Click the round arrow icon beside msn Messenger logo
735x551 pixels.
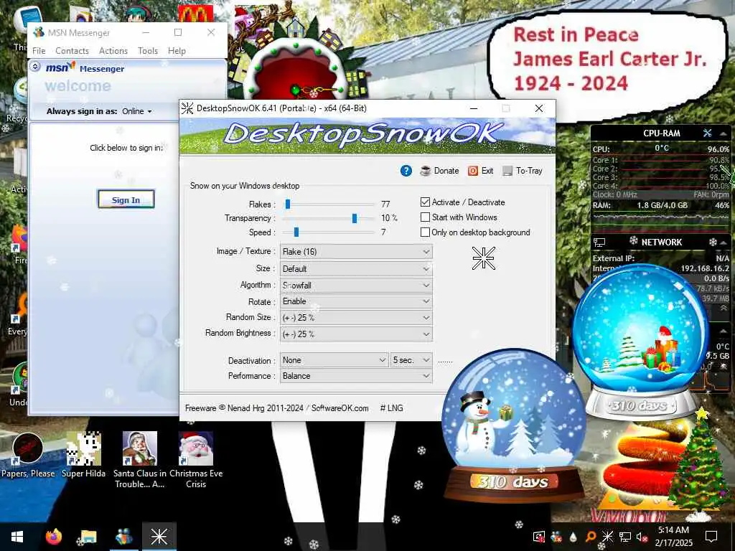click(35, 67)
